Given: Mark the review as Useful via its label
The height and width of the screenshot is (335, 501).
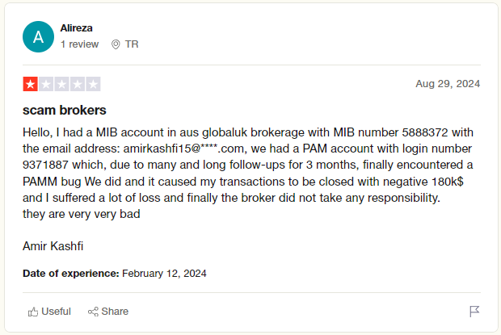Looking at the screenshot, I should click(57, 312).
